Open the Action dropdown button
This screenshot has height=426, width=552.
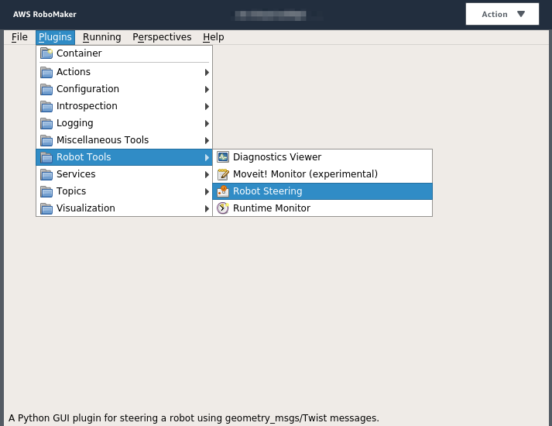click(502, 14)
